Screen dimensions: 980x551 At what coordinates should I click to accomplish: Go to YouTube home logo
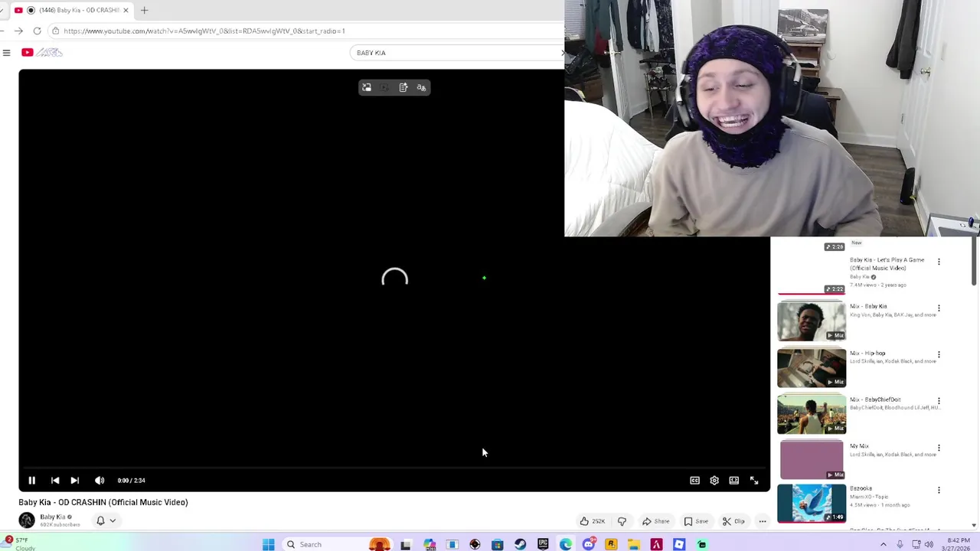[x=42, y=53]
